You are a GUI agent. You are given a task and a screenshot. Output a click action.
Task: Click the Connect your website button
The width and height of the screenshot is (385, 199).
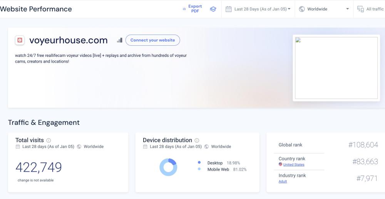tap(152, 40)
